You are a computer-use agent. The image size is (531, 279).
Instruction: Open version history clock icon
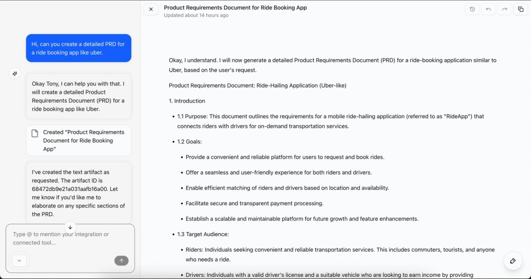click(472, 9)
